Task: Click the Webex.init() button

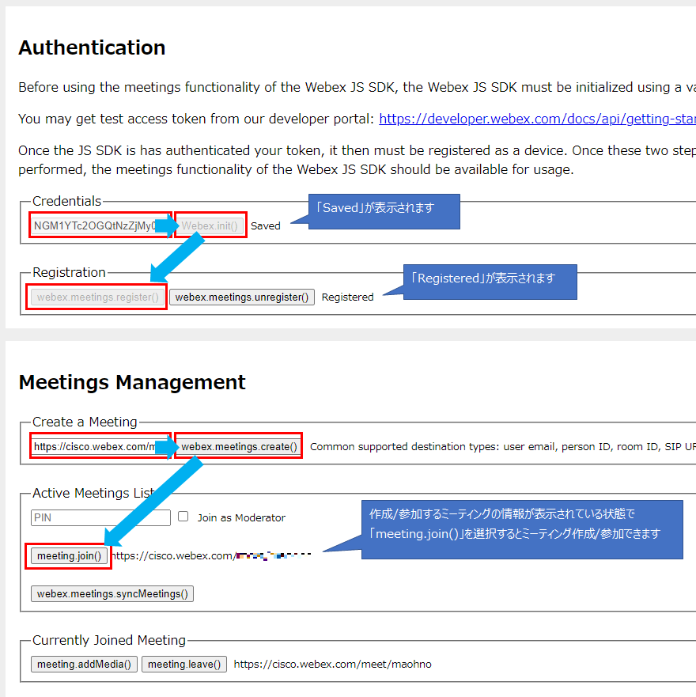Action: [210, 225]
